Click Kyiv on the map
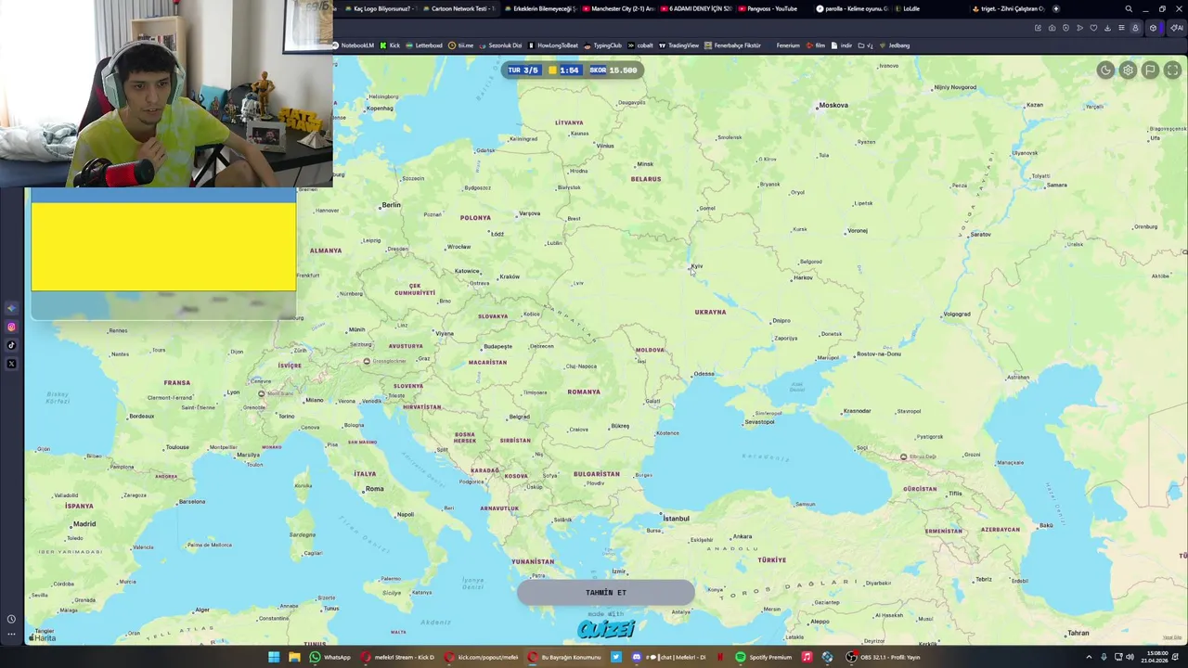The image size is (1188, 668). pos(696,266)
